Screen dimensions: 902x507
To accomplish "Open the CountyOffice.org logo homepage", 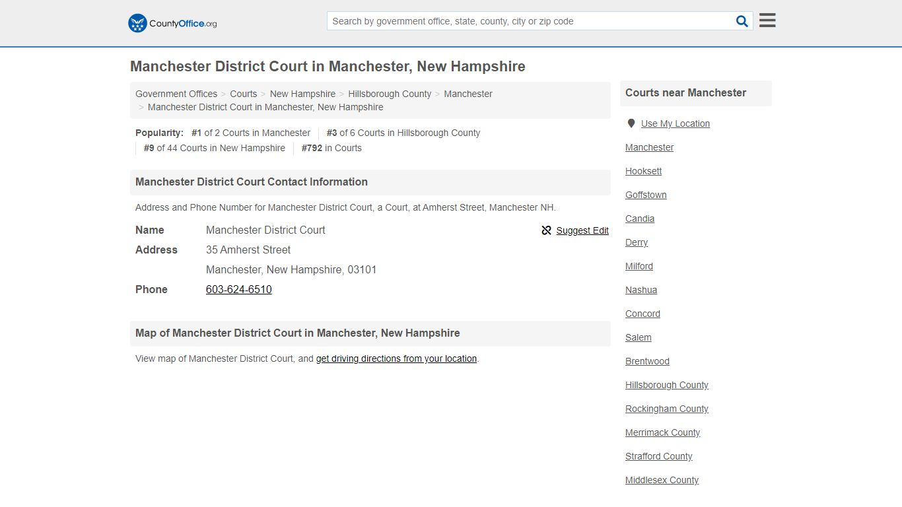I will (172, 23).
